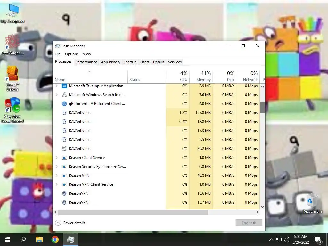Open notification center icon
The width and height of the screenshot is (328, 246).
tap(318, 240)
